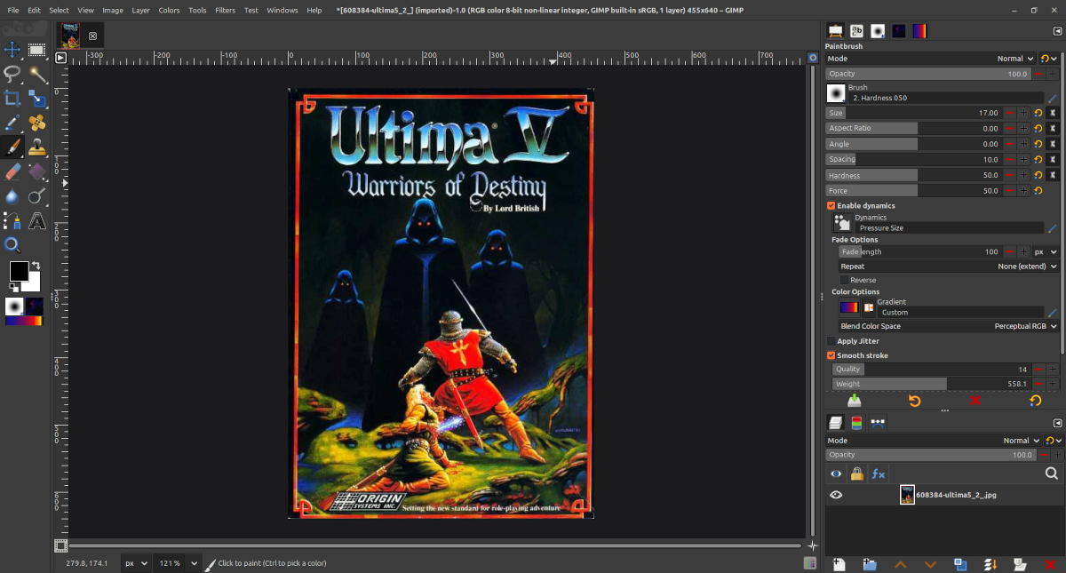Reset tool options to default values
The width and height of the screenshot is (1066, 573).
[1035, 401]
